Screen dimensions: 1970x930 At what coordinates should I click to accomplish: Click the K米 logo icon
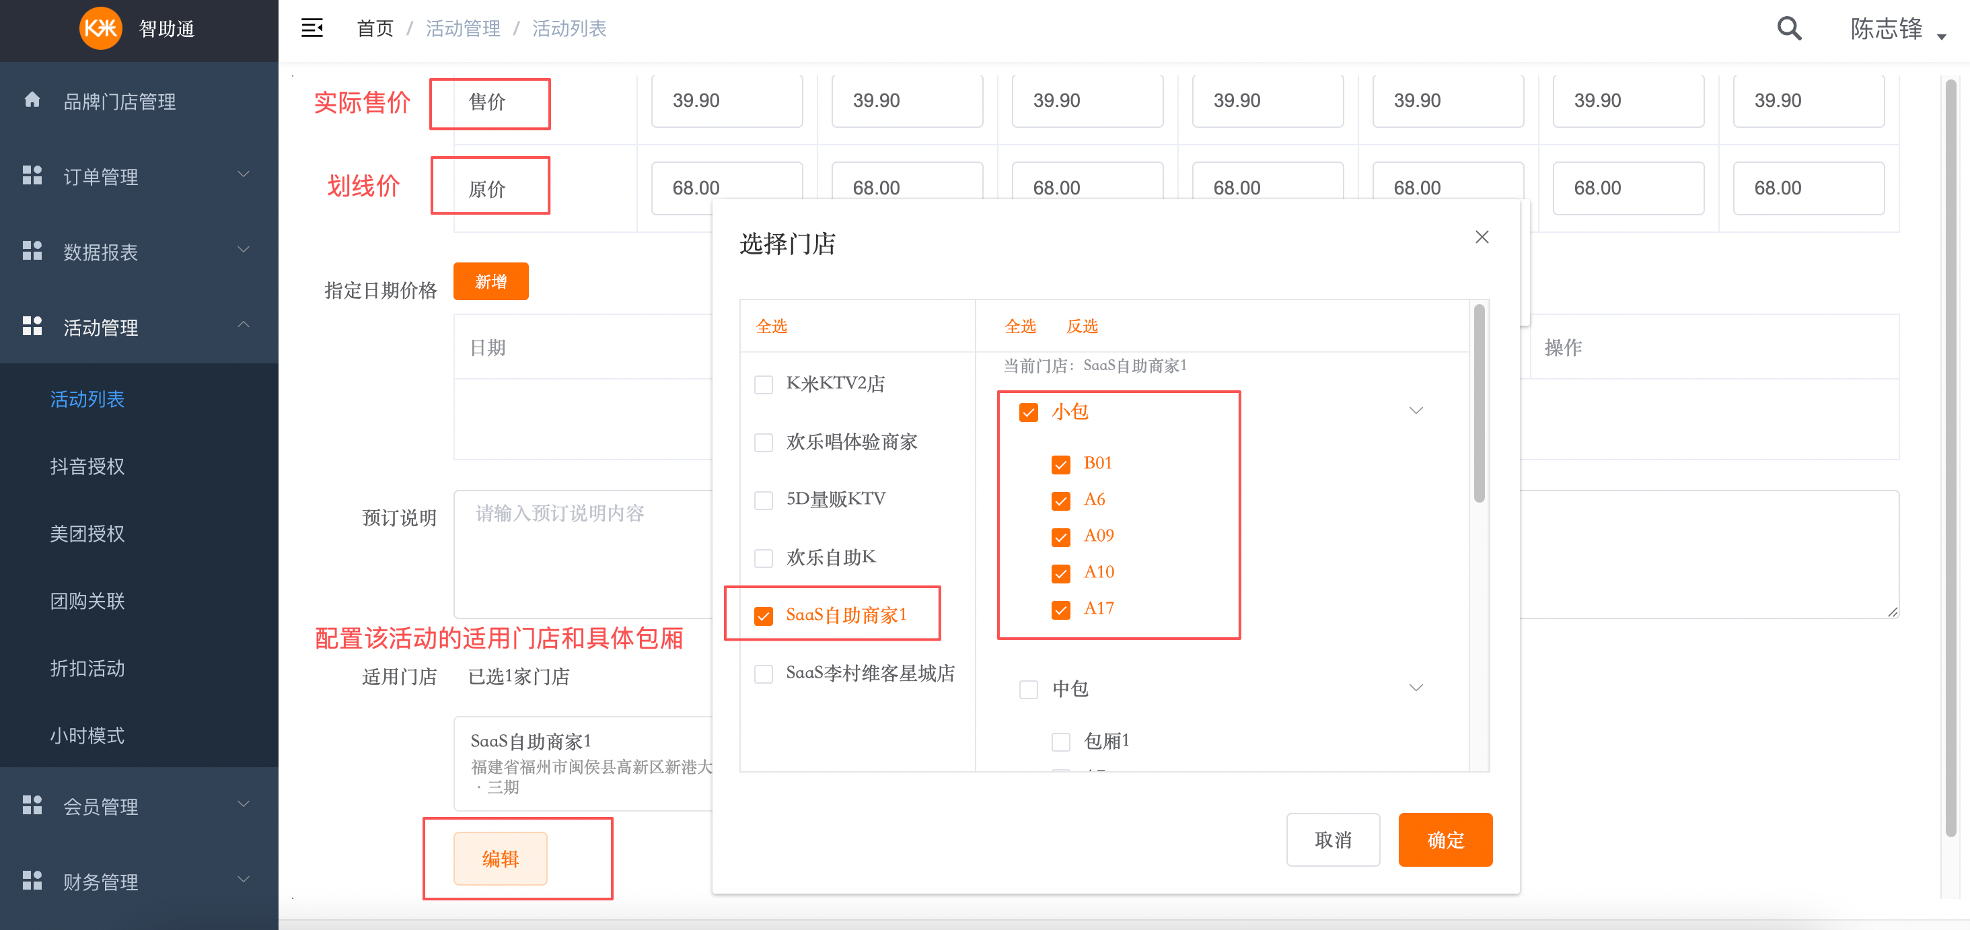100,29
